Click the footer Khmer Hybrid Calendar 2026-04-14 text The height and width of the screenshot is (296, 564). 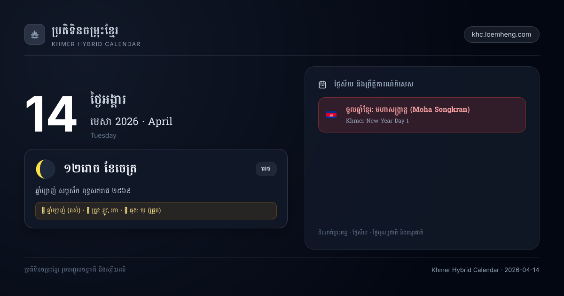486,270
